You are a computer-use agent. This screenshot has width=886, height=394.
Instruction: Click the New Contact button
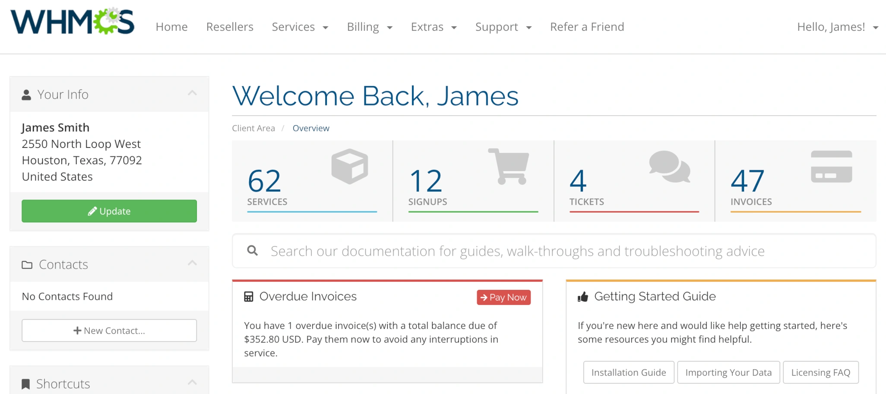click(x=109, y=330)
